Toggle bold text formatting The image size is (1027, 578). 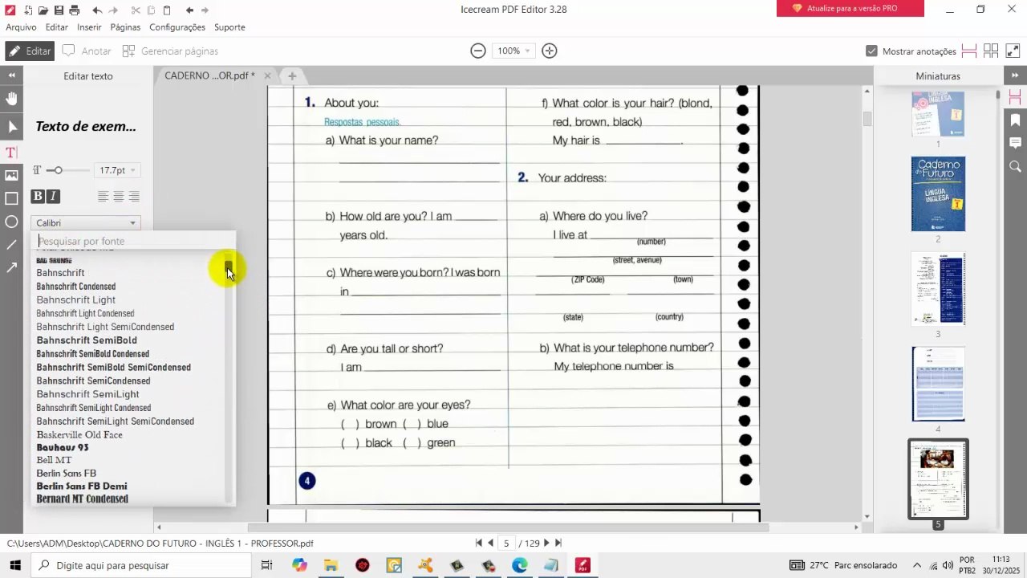coord(38,197)
